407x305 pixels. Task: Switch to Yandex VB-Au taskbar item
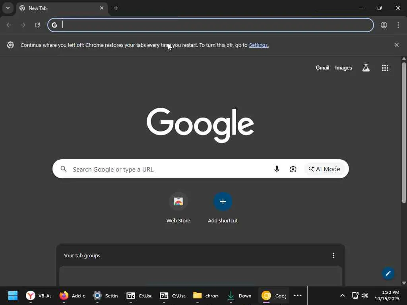(x=38, y=295)
